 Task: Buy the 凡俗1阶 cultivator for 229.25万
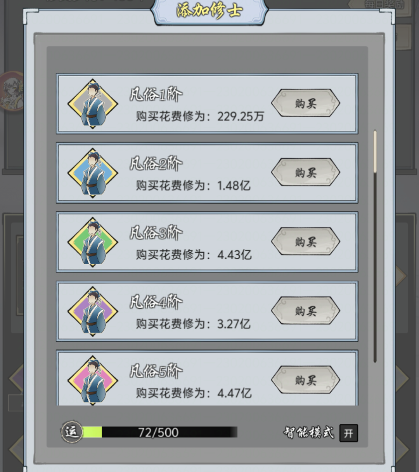(305, 103)
